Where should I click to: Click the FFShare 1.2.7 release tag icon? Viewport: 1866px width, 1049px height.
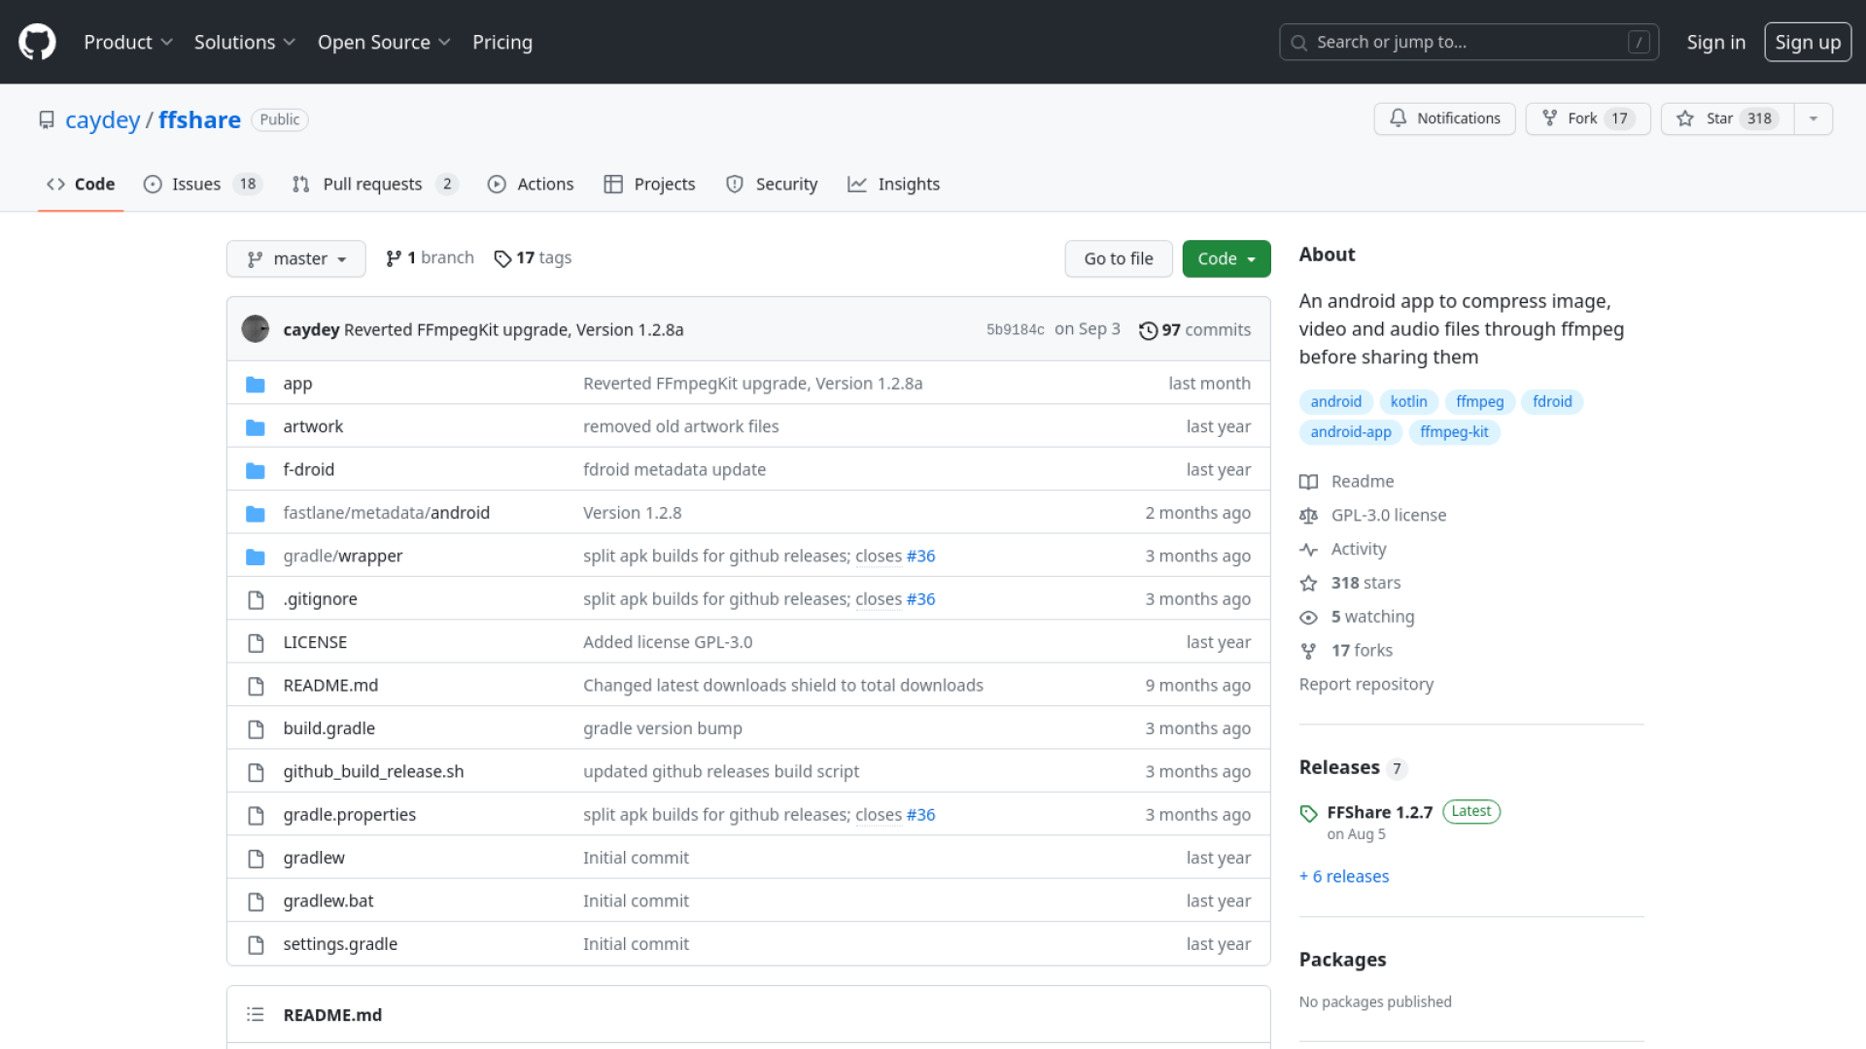click(1309, 813)
